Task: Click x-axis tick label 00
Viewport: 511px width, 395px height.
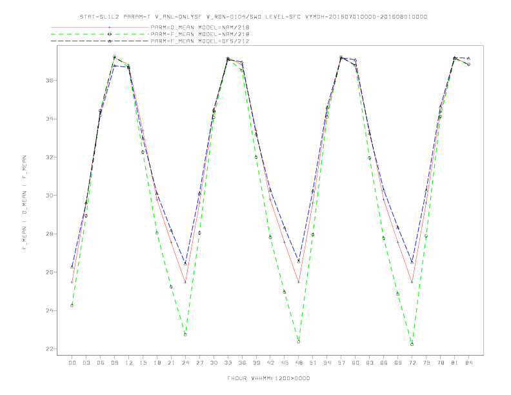Action: point(72,363)
